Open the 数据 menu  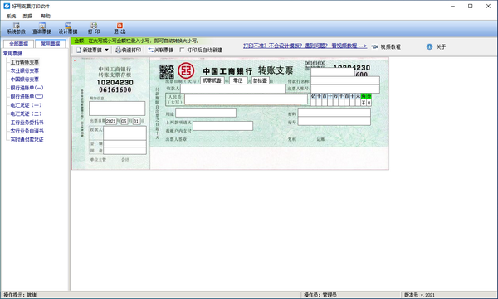(x=28, y=16)
